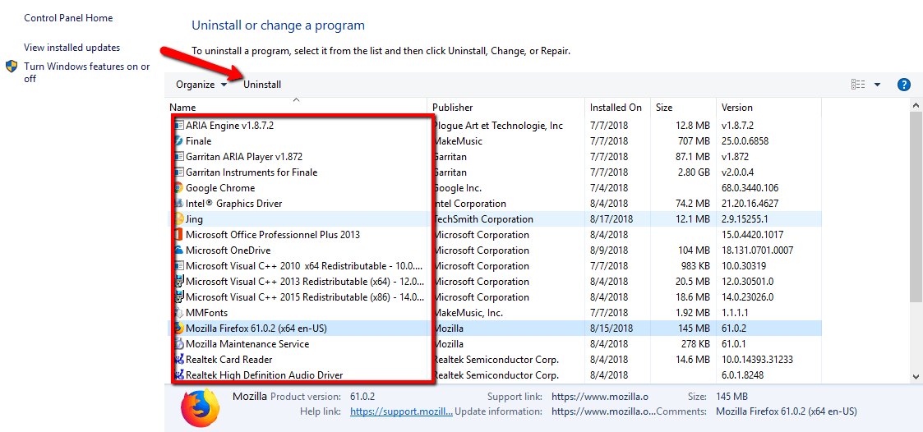Select Mozilla Maintenance Service name text
Image resolution: width=923 pixels, height=432 pixels.
(x=247, y=344)
